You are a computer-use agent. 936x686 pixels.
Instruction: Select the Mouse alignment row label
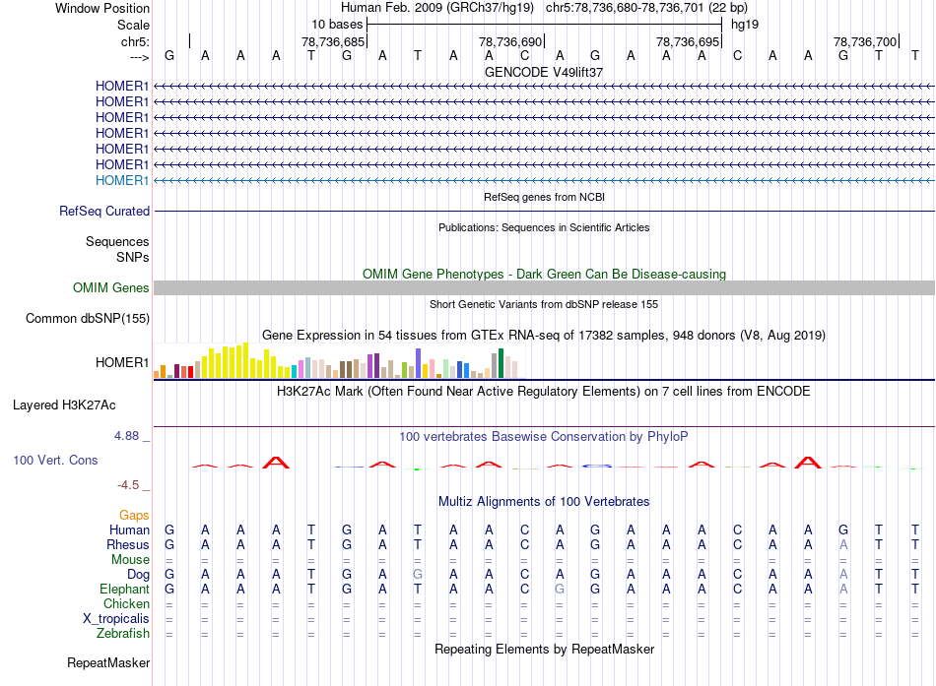tap(130, 560)
